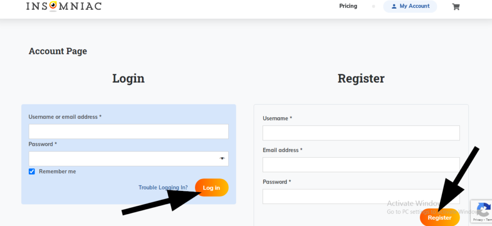
Task: Focus the Login password field
Action: (129, 159)
